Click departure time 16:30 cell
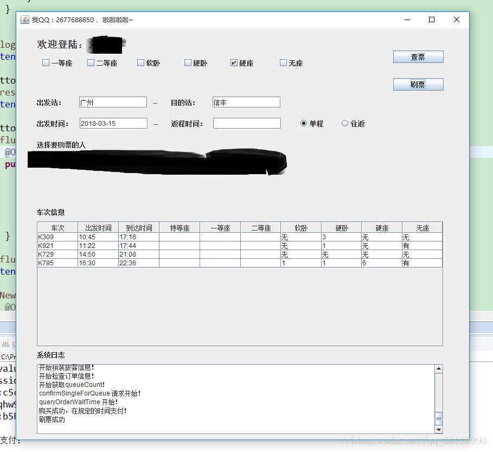The image size is (493, 452). click(98, 263)
